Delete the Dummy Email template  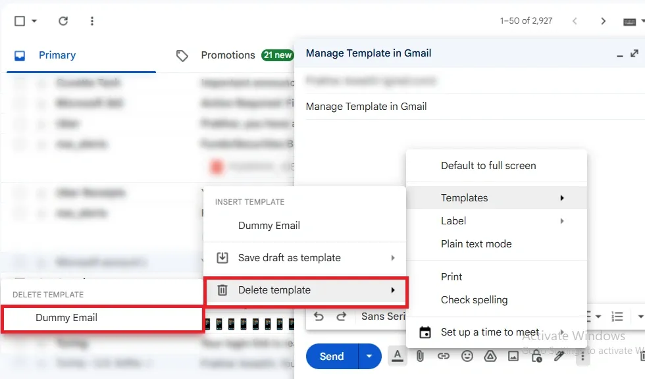[x=103, y=318]
